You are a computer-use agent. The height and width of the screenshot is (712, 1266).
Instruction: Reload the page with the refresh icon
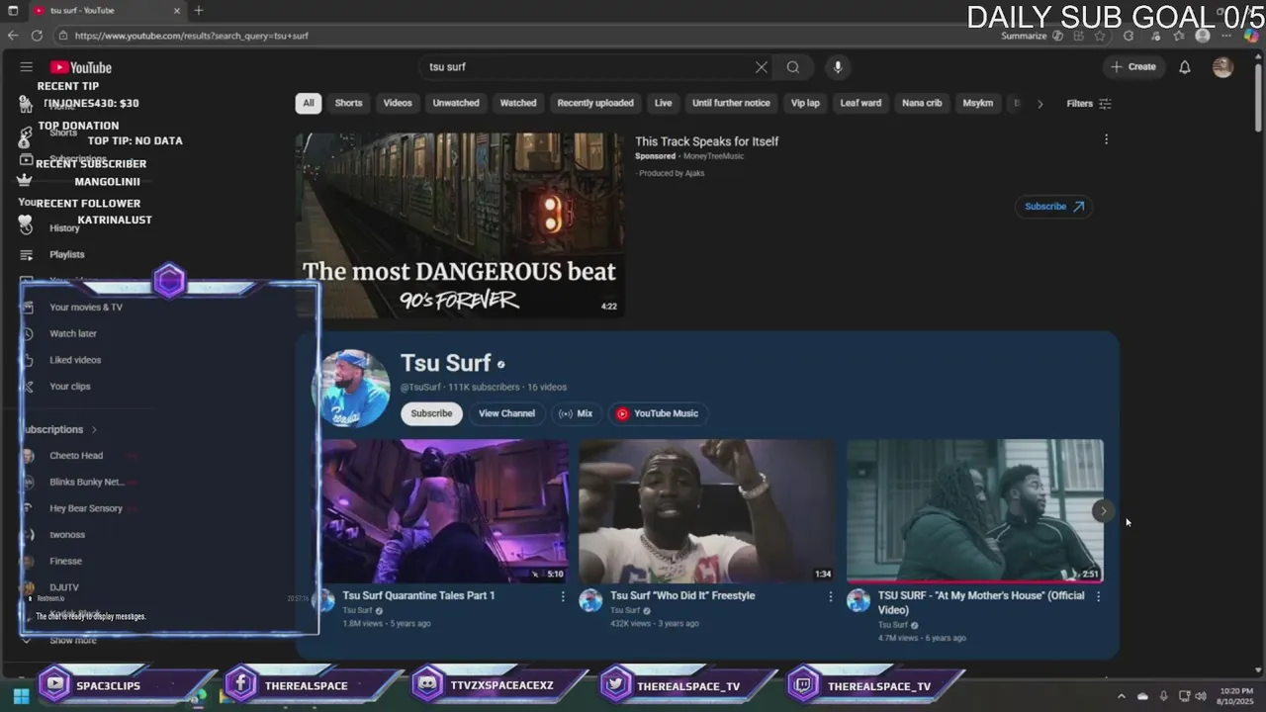click(x=37, y=36)
